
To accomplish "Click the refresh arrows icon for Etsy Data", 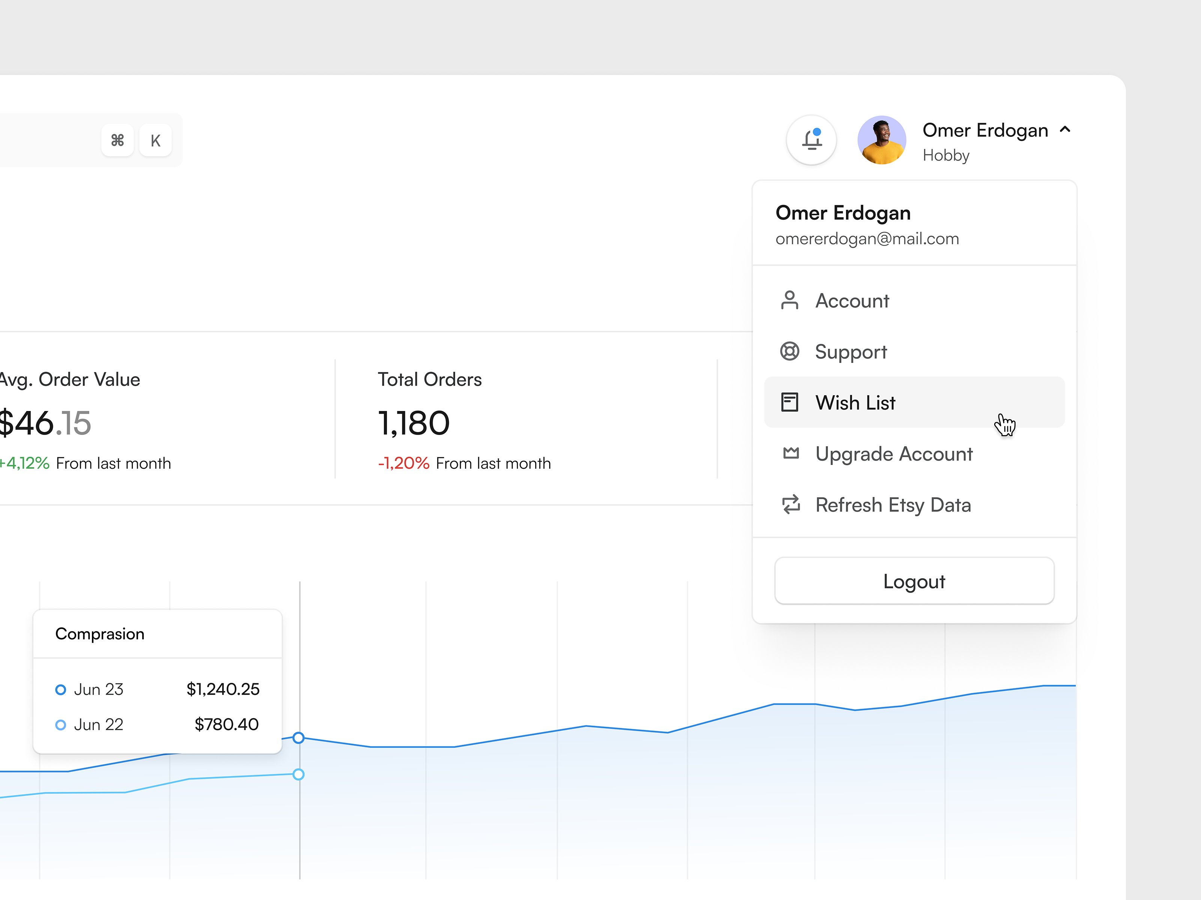I will point(790,504).
